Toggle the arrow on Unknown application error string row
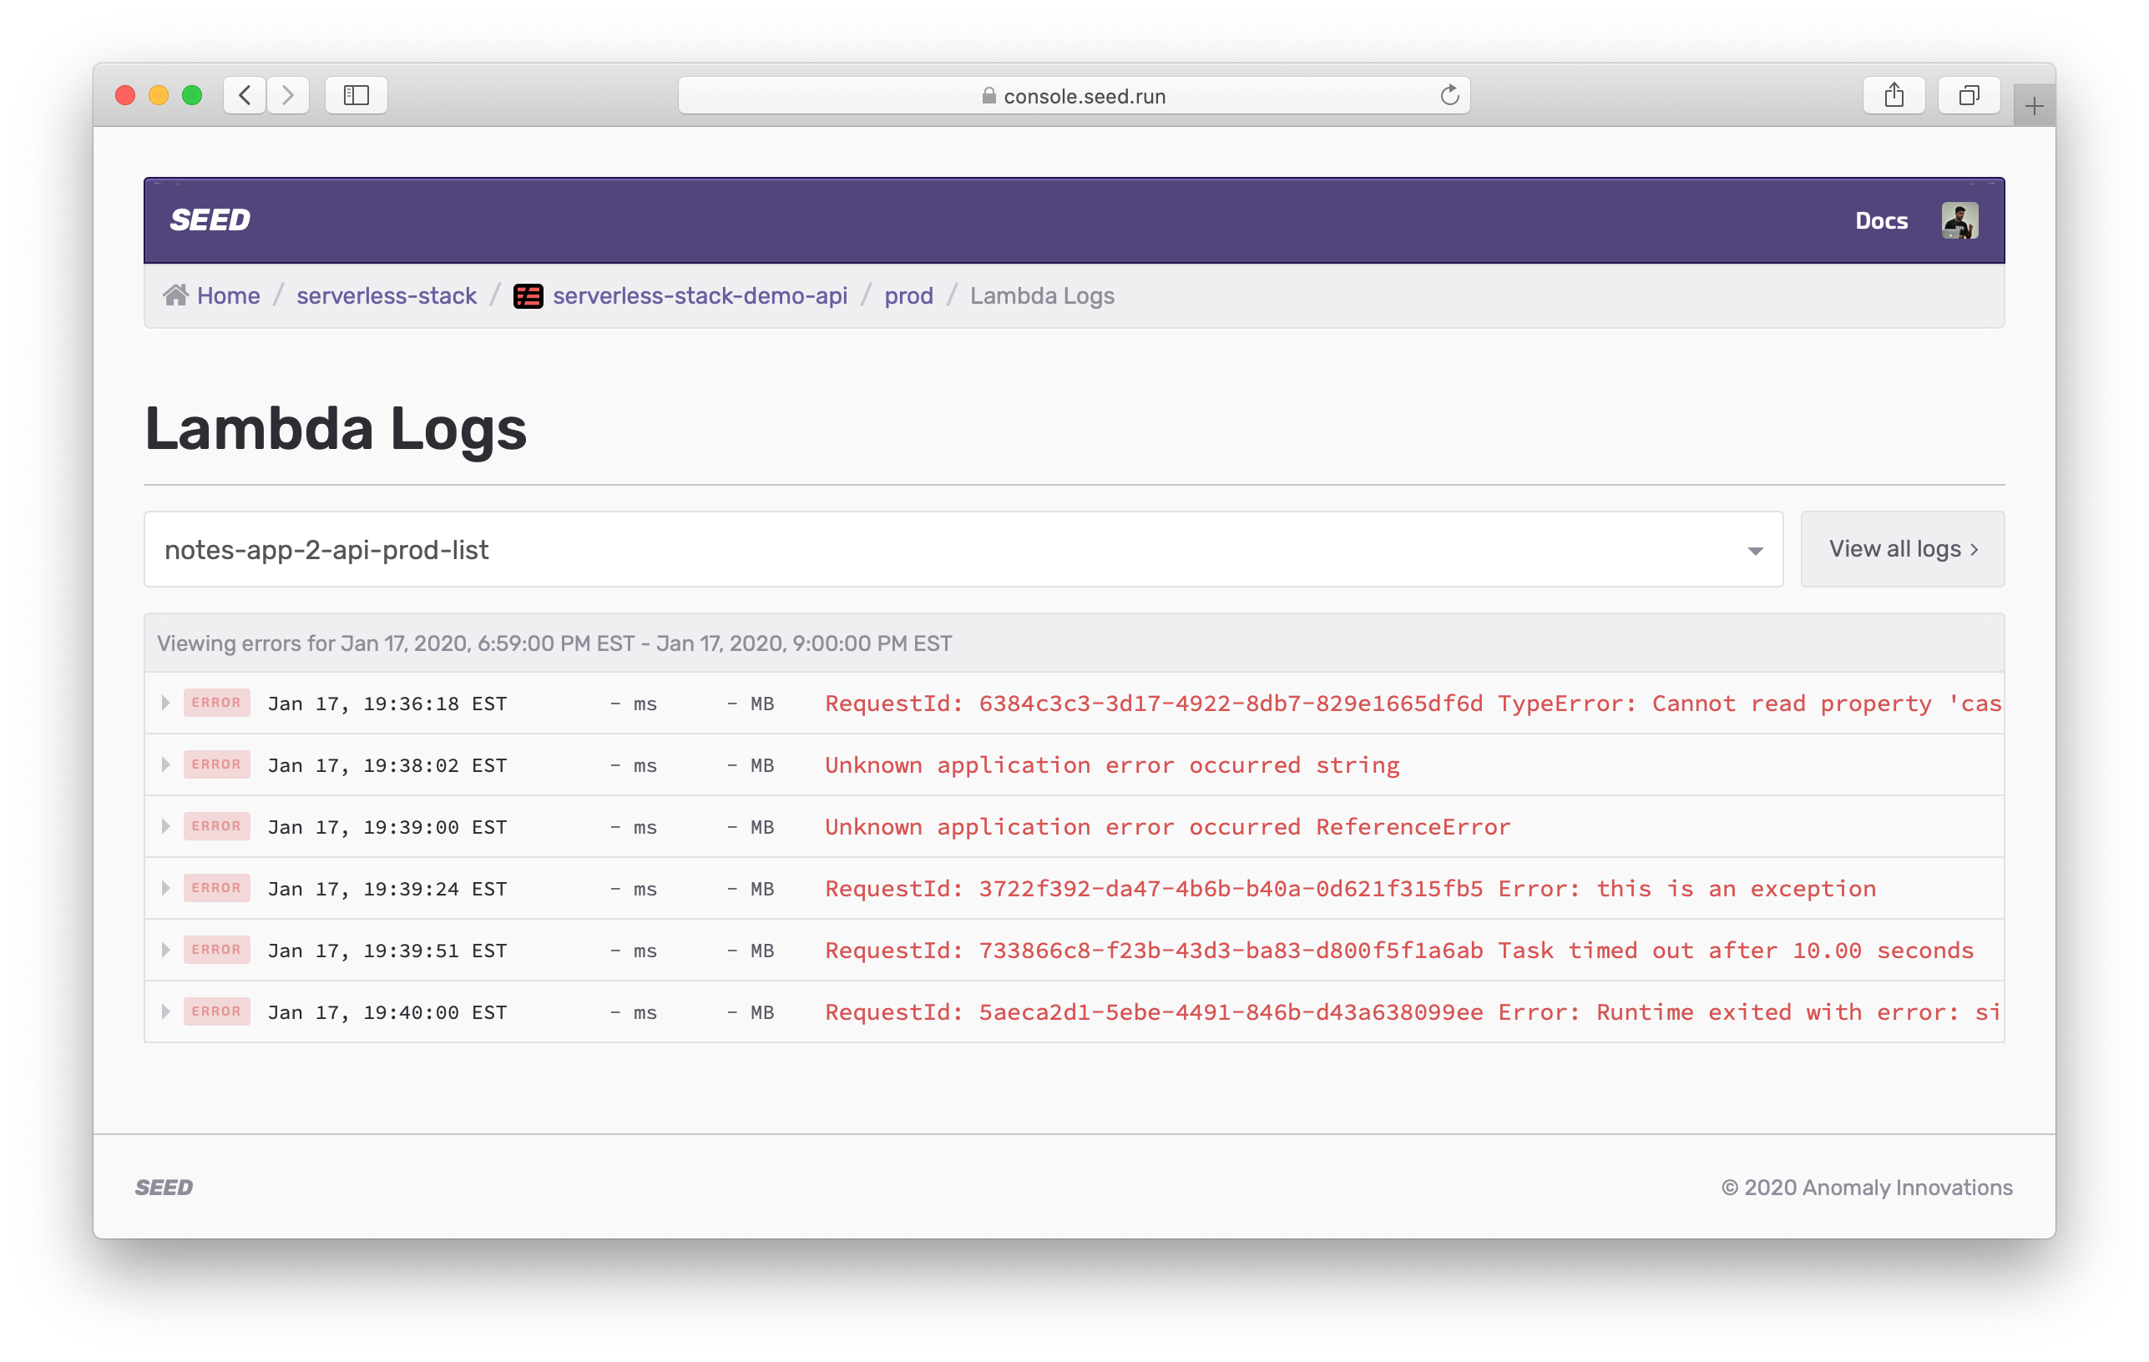Screen dimensions: 2149x1362 pos(166,764)
